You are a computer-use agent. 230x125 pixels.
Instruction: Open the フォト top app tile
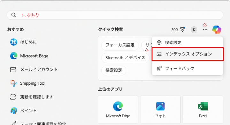tap(160, 109)
